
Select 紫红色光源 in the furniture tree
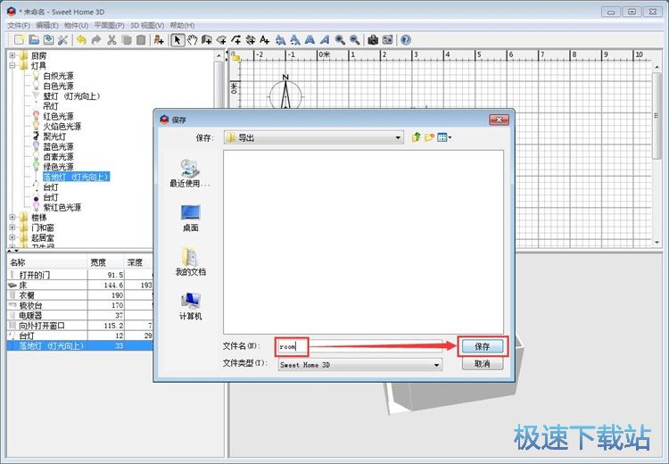[62, 207]
